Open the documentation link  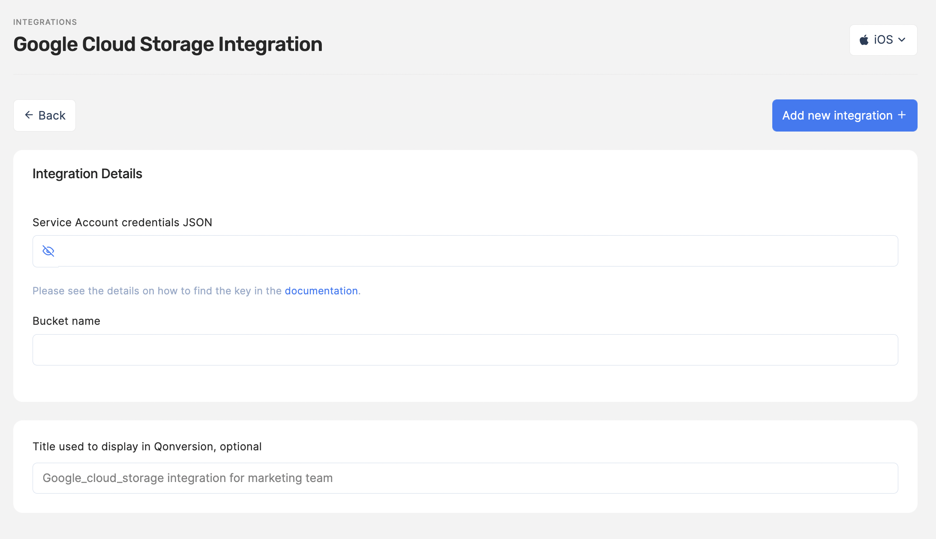[321, 291]
